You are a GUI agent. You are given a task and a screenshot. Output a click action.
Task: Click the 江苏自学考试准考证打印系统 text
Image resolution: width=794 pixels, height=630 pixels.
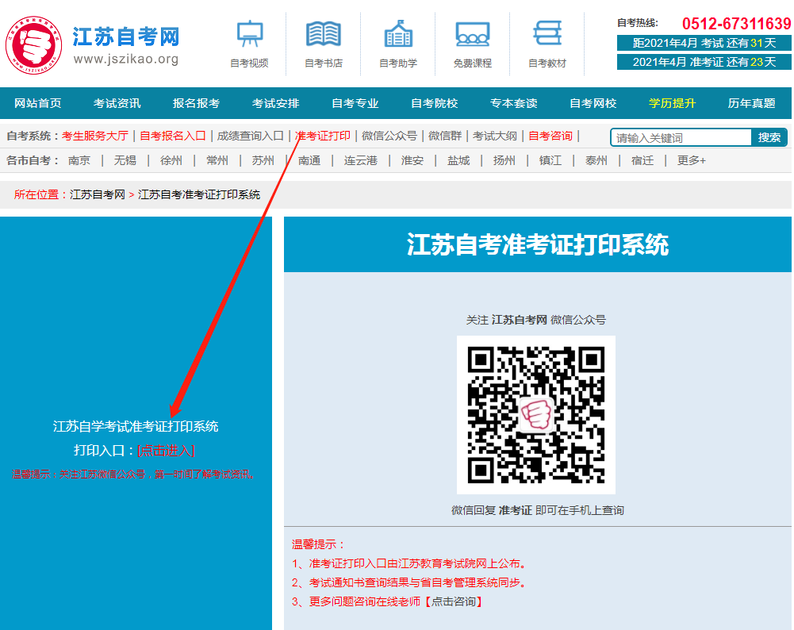[136, 426]
